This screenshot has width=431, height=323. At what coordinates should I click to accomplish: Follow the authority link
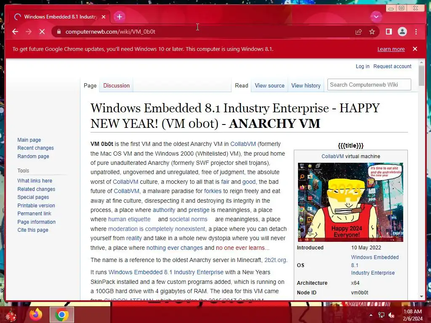(164, 210)
